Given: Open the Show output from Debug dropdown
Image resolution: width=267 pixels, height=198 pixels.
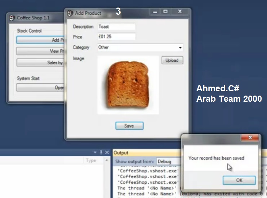Looking at the screenshot, I should (x=169, y=161).
